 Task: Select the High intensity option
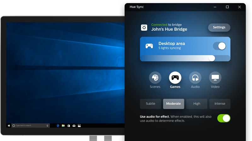coord(197,104)
